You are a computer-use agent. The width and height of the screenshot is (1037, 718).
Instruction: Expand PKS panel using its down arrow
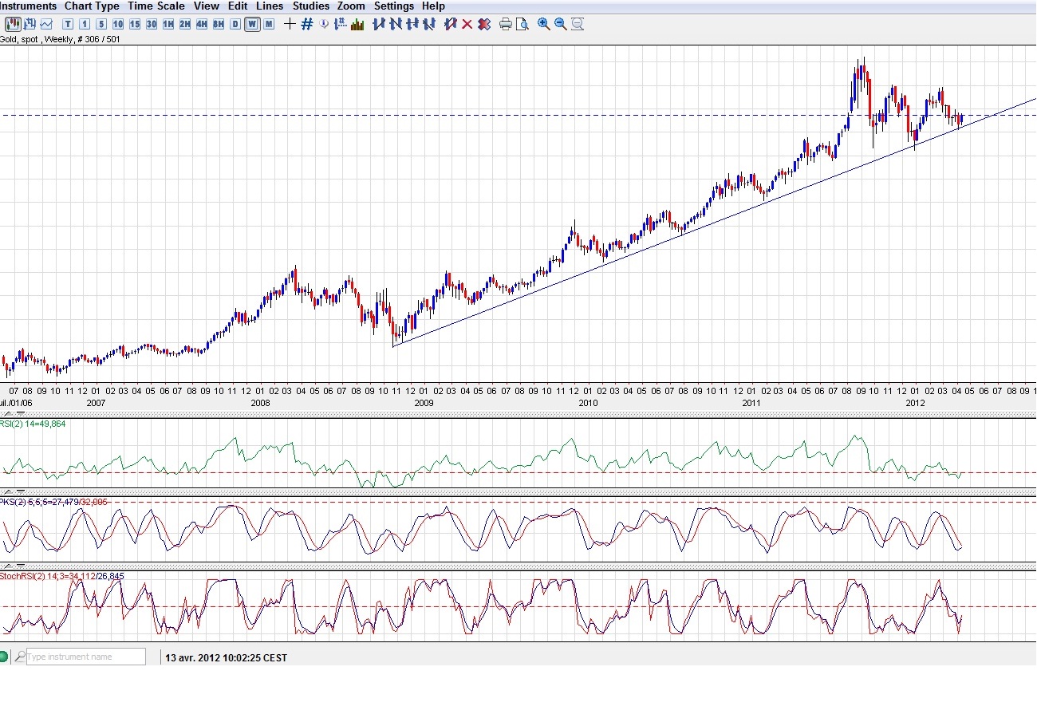pyautogui.click(x=20, y=492)
